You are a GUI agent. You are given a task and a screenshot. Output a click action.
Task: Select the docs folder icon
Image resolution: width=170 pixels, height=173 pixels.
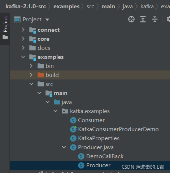point(32,48)
